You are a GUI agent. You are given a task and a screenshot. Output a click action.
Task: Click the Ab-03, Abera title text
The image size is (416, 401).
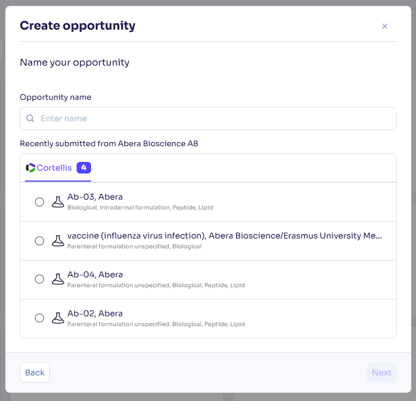coord(95,197)
